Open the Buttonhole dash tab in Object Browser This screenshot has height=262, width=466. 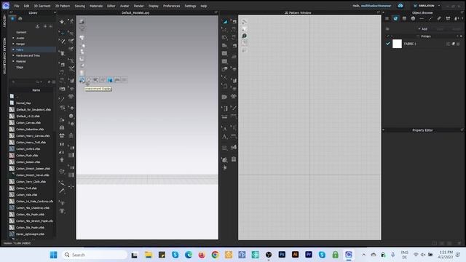[422, 18]
